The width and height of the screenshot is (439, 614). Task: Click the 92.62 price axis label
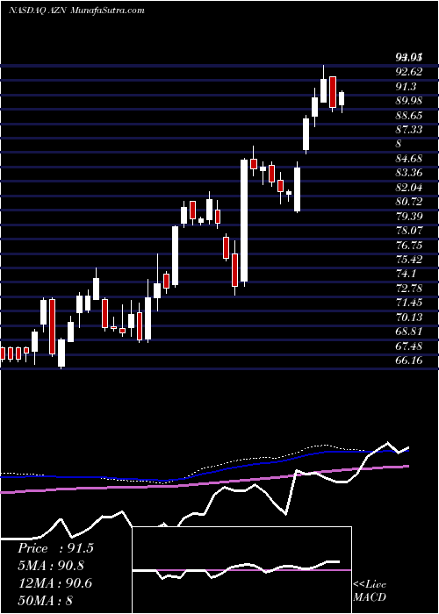click(x=409, y=72)
